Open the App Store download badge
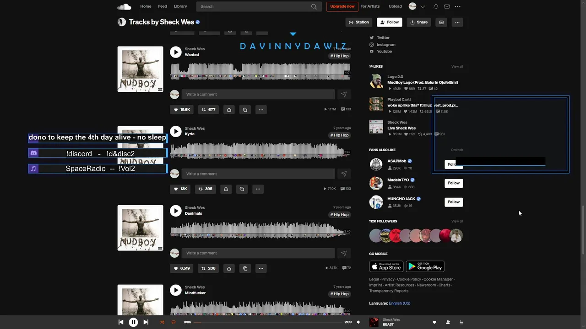 click(386, 266)
